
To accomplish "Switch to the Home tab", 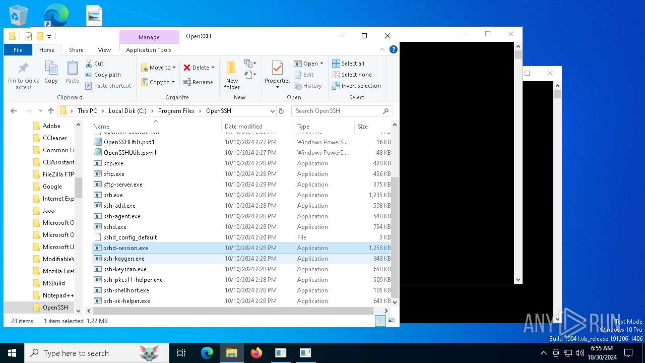I will (47, 50).
